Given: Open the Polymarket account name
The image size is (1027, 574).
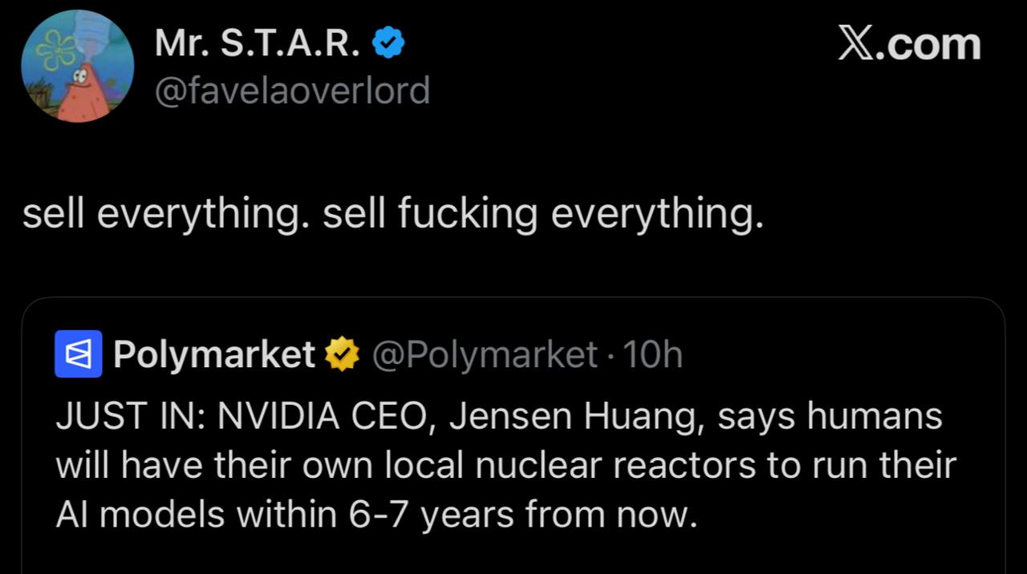Looking at the screenshot, I should pos(214,354).
